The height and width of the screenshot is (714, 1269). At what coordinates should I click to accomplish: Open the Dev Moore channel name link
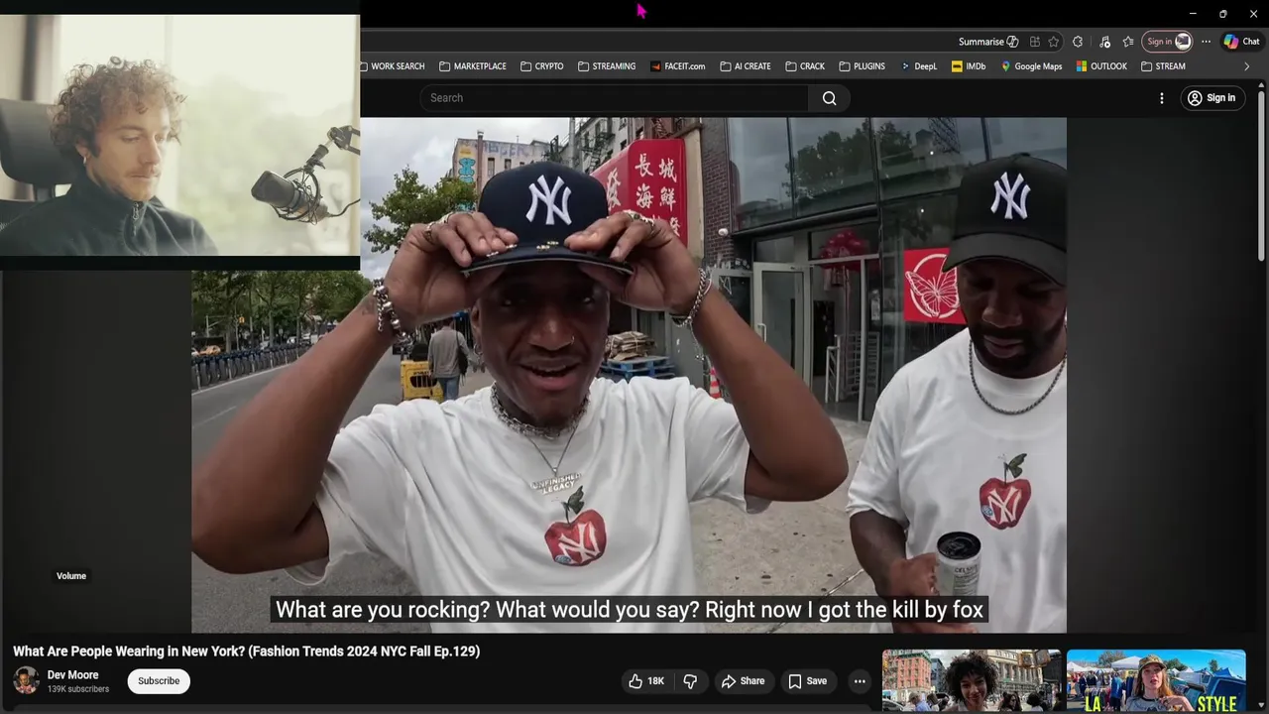click(x=72, y=675)
